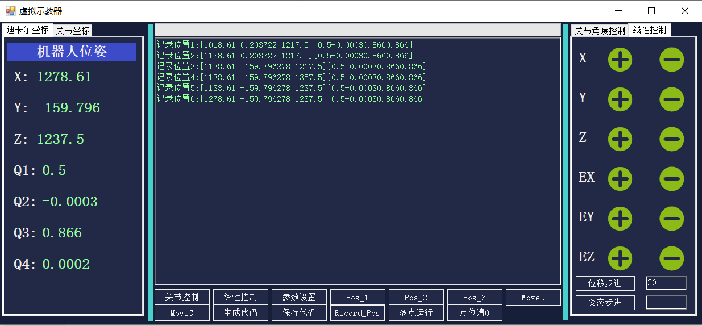Move Z up with the plus icon
This screenshot has height=326, width=702.
point(620,139)
